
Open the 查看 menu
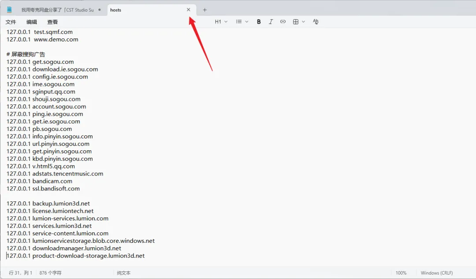[x=52, y=22]
